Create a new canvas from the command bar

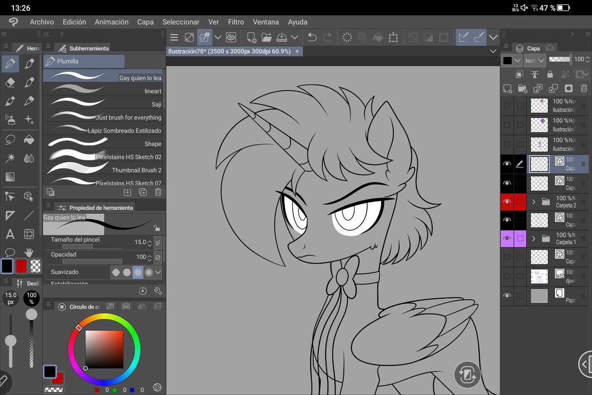coord(252,37)
